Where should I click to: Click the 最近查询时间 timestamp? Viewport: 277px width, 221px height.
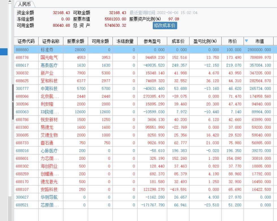[x=163, y=13]
